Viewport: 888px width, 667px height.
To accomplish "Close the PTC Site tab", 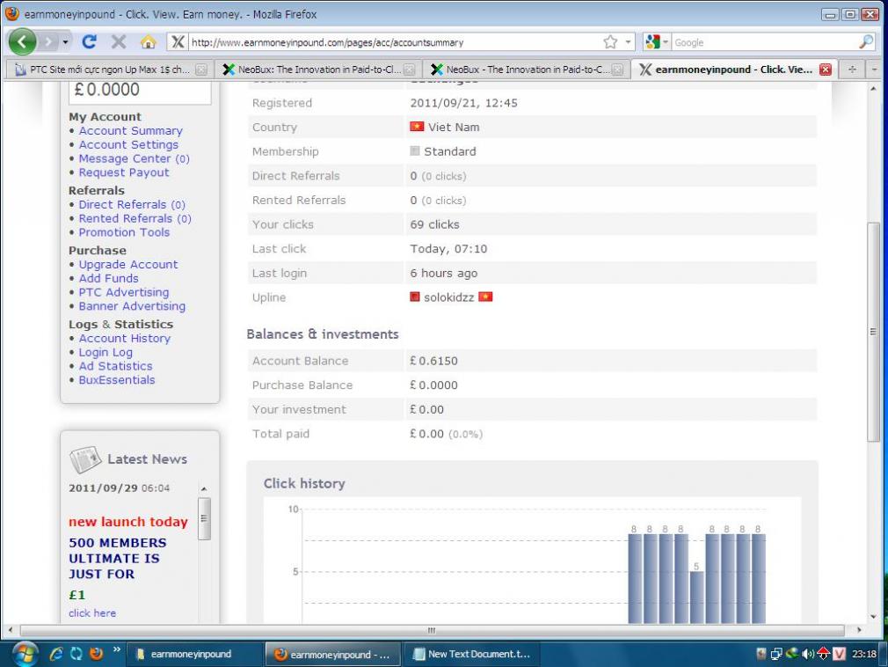I will coord(201,70).
